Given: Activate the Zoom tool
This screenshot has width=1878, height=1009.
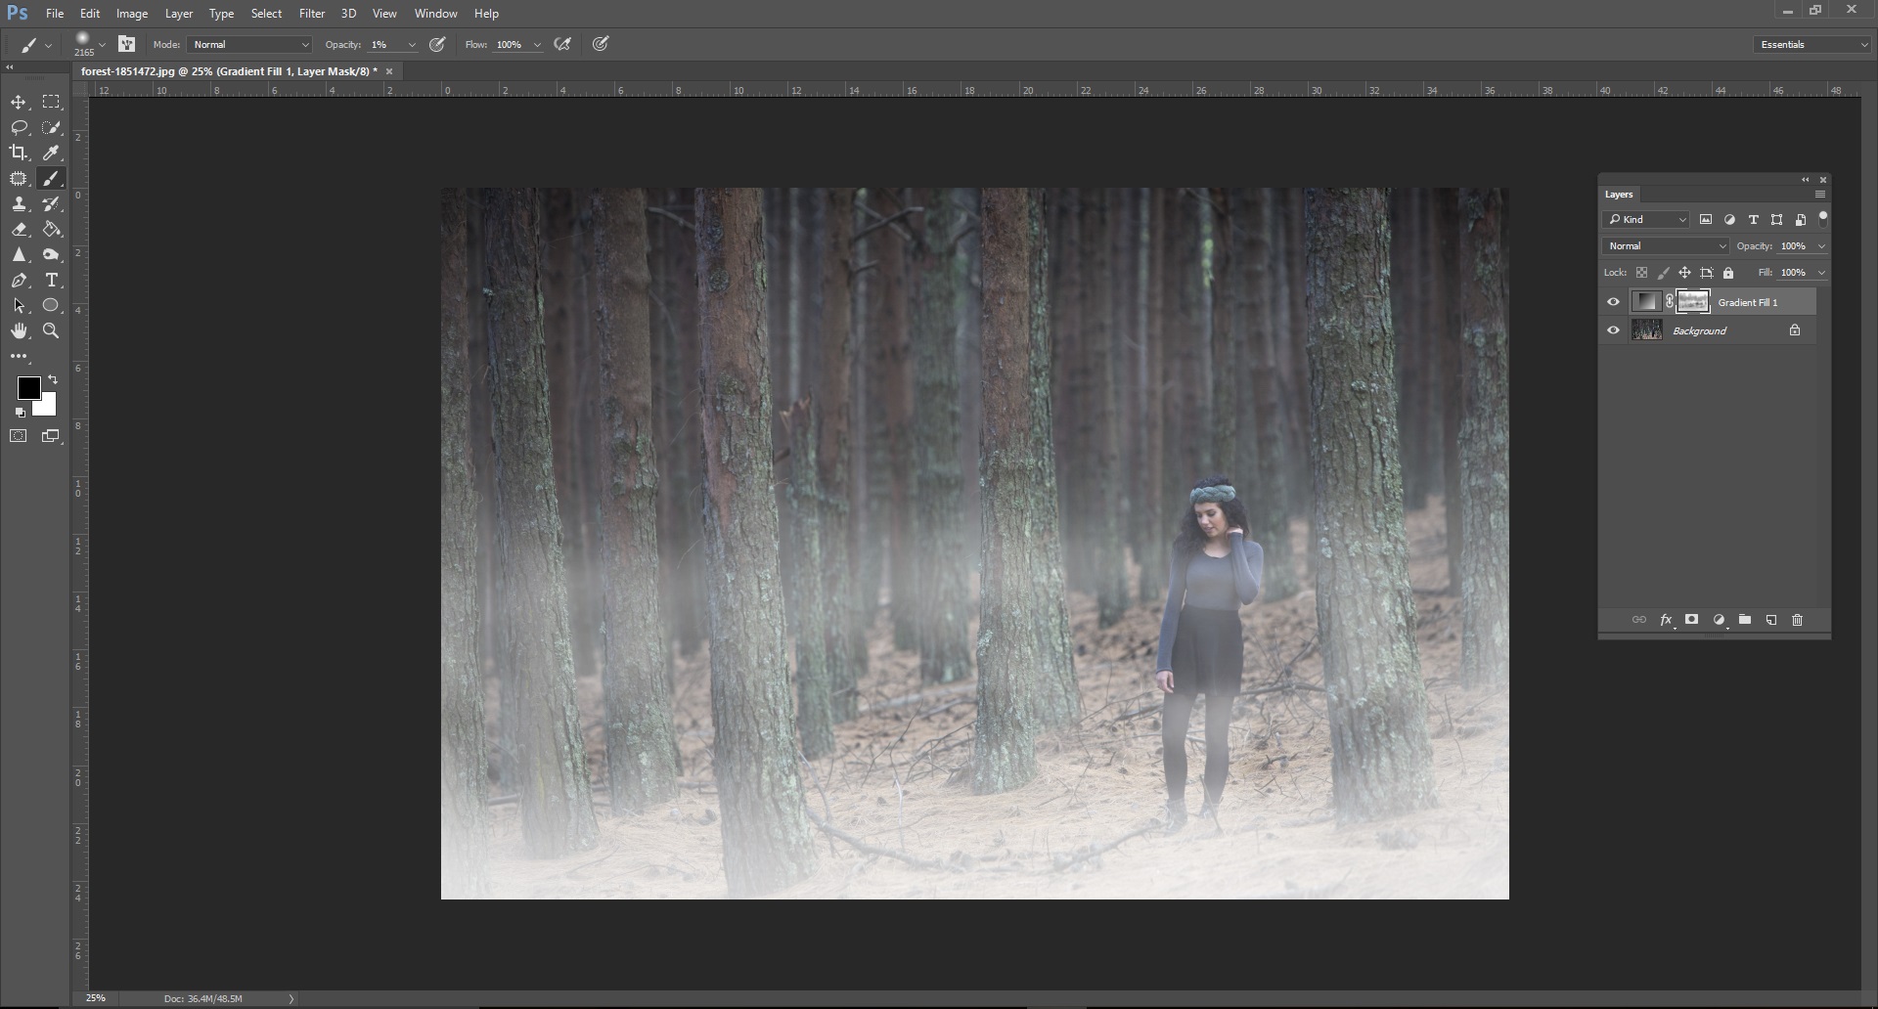Looking at the screenshot, I should [51, 330].
